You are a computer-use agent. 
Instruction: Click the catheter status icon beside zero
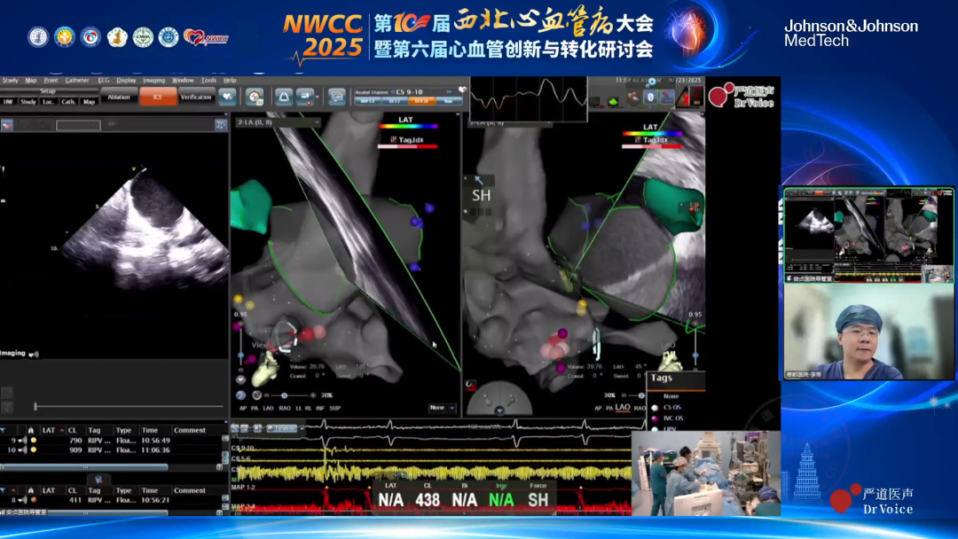pos(665,97)
